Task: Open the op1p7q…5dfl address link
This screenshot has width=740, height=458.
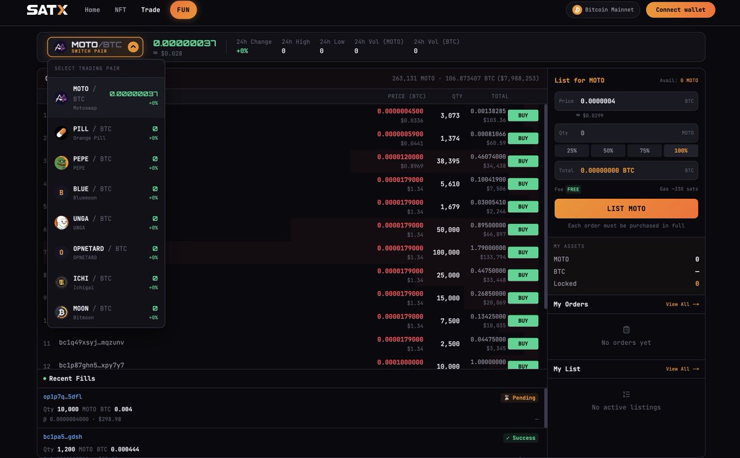Action: click(x=62, y=397)
